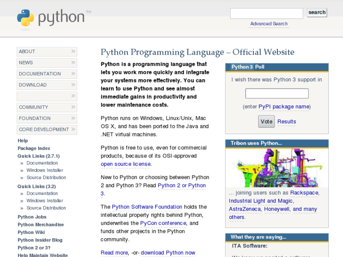
Task: Open the Python Wiki link
Action: point(31,232)
